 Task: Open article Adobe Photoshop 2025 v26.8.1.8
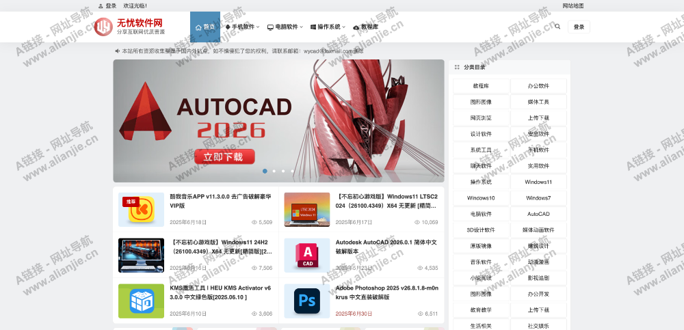pyautogui.click(x=387, y=292)
